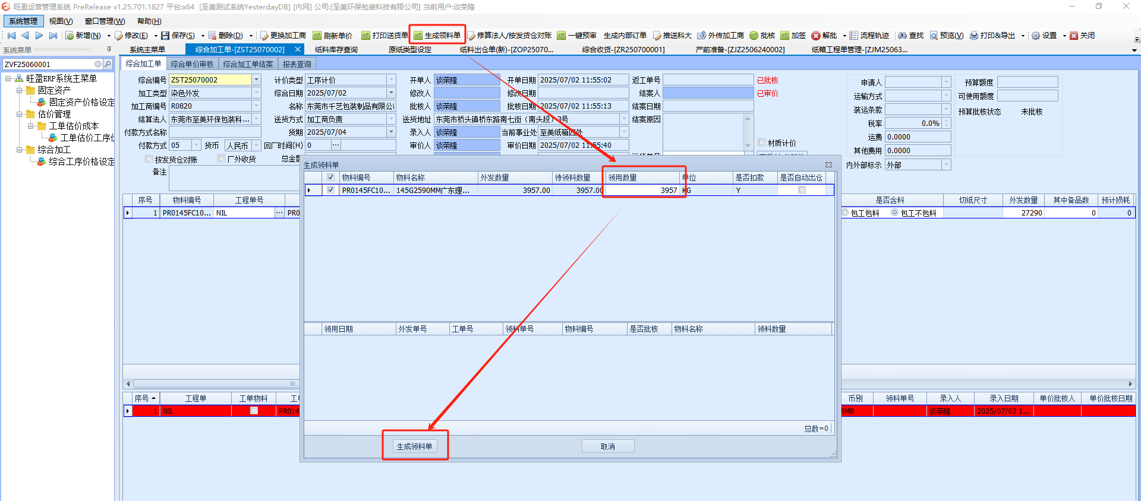The height and width of the screenshot is (501, 1141).
Task: Expand the 新增(N) dropdown arrow
Action: (x=109, y=36)
